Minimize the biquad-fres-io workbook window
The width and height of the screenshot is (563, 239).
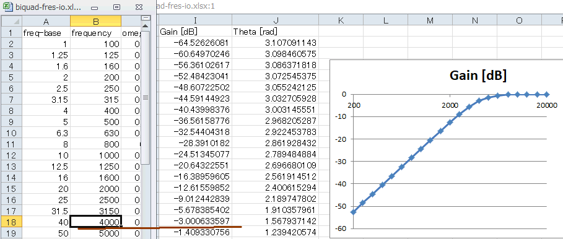point(94,7)
